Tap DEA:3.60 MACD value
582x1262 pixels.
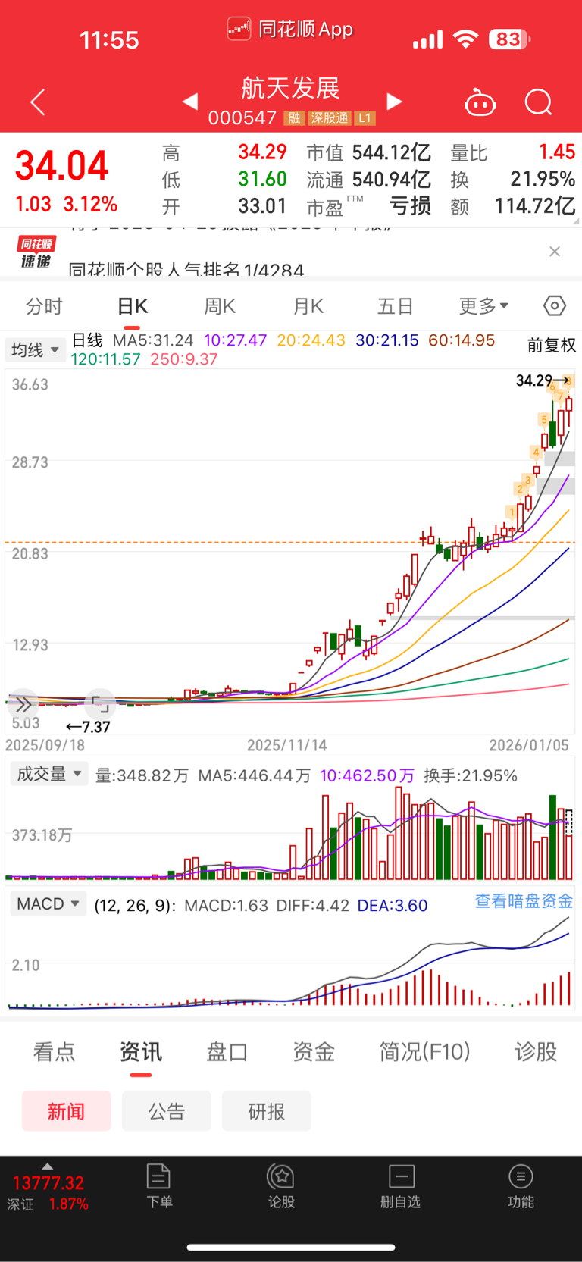393,906
